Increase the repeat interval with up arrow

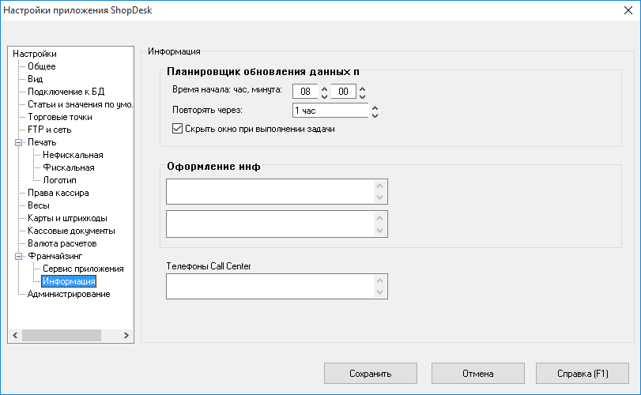pyautogui.click(x=375, y=108)
